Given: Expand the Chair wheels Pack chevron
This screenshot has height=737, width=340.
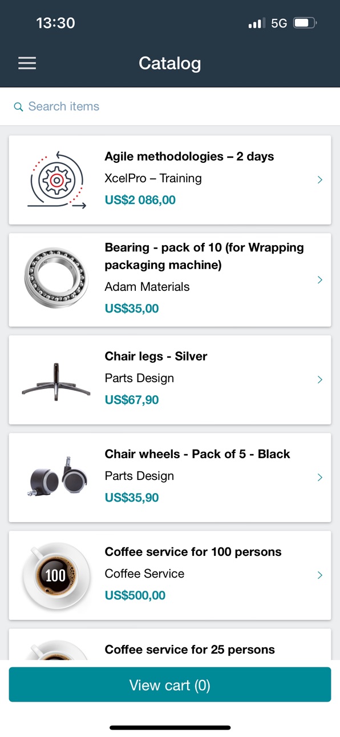Looking at the screenshot, I should (x=320, y=478).
